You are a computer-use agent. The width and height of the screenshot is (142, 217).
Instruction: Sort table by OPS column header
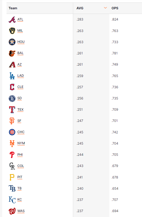tap(115, 8)
